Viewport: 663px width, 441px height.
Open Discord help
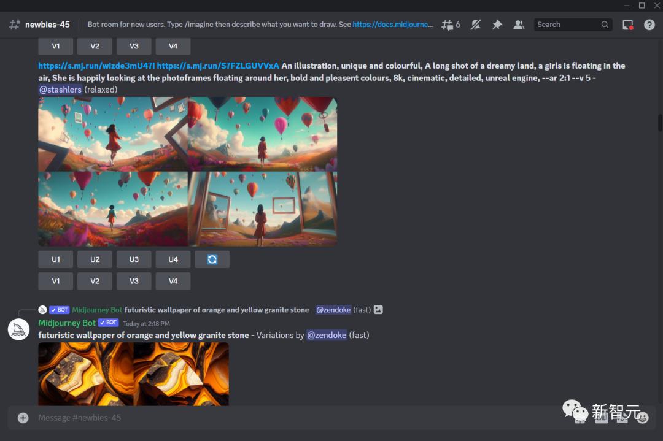649,25
